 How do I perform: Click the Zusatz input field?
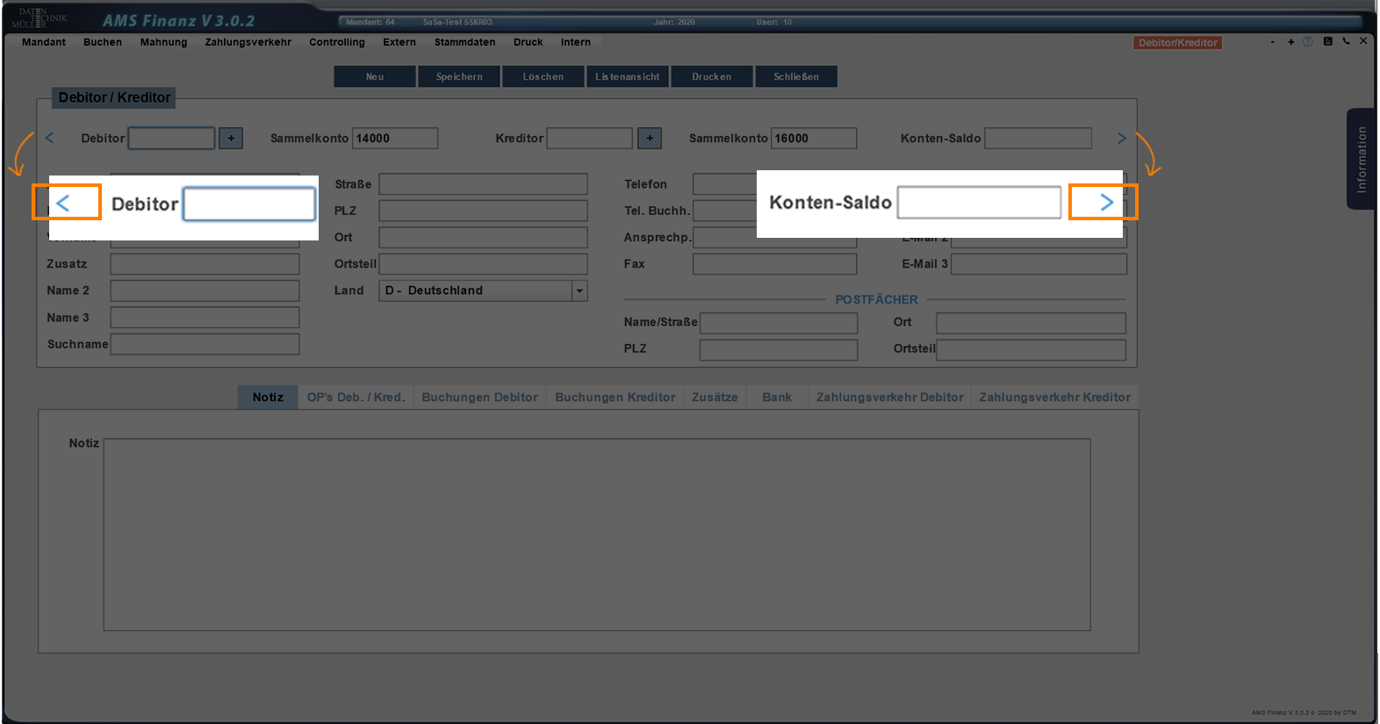coord(205,263)
